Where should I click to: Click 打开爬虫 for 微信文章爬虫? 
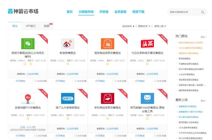20,81
